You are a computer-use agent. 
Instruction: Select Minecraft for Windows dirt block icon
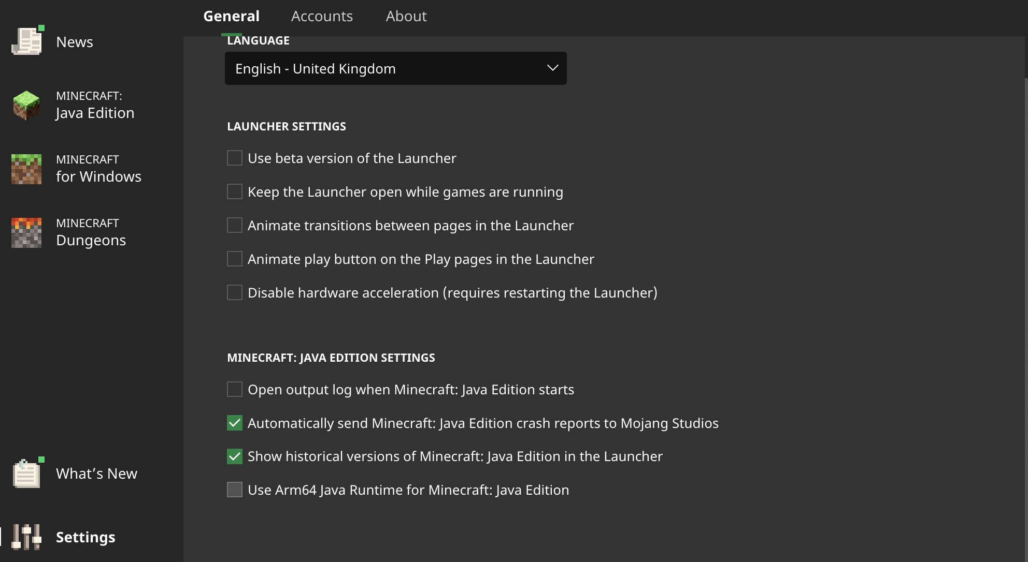[x=26, y=169]
